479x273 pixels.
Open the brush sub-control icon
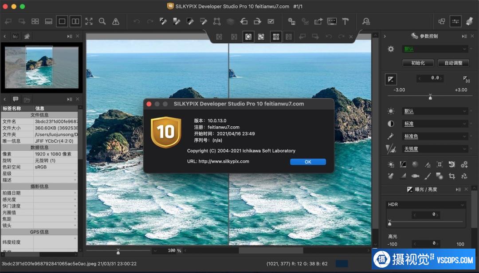(x=428, y=176)
